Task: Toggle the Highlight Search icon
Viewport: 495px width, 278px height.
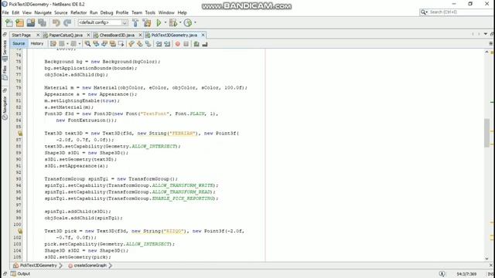Action: point(113,44)
